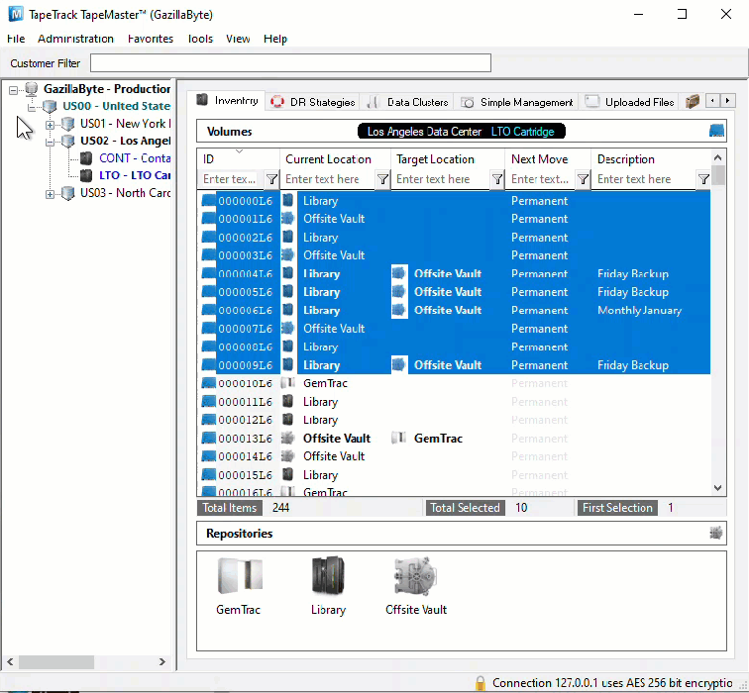The height and width of the screenshot is (693, 749).
Task: Open the File menu
Action: [x=16, y=39]
